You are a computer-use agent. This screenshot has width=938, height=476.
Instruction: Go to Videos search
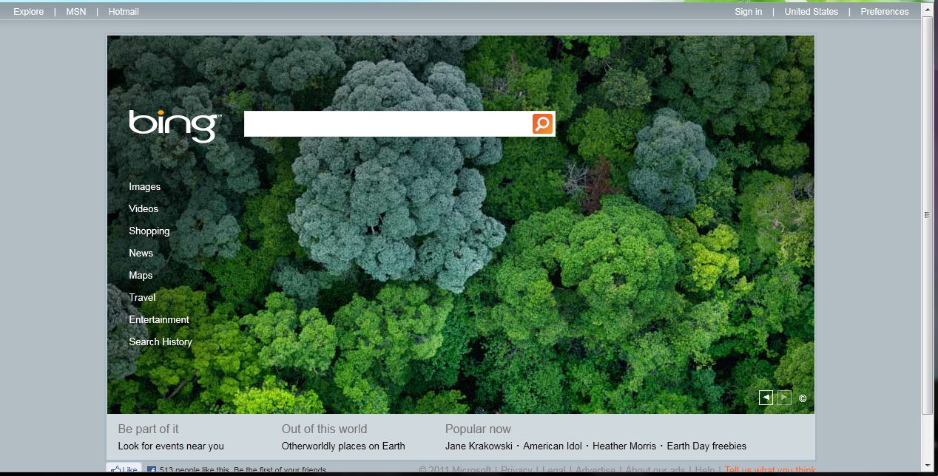[x=144, y=209]
